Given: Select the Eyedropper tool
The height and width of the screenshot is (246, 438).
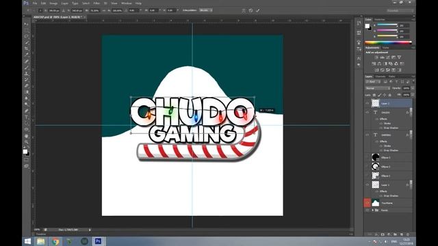Looking at the screenshot, I should click(x=27, y=55).
